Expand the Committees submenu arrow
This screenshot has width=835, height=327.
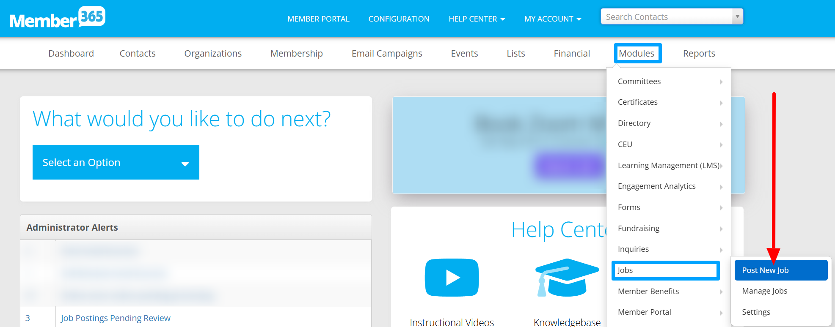pyautogui.click(x=721, y=82)
